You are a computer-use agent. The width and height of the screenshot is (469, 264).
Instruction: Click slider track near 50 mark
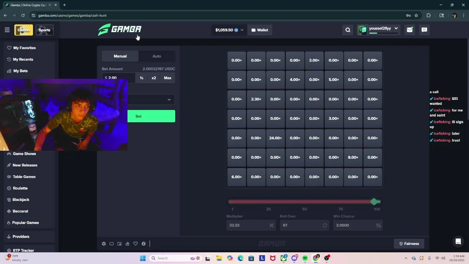tap(304, 202)
